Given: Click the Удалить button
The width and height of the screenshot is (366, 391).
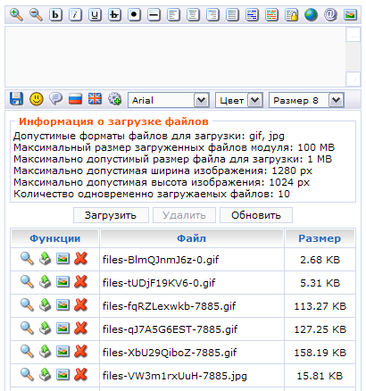Looking at the screenshot, I should (184, 215).
